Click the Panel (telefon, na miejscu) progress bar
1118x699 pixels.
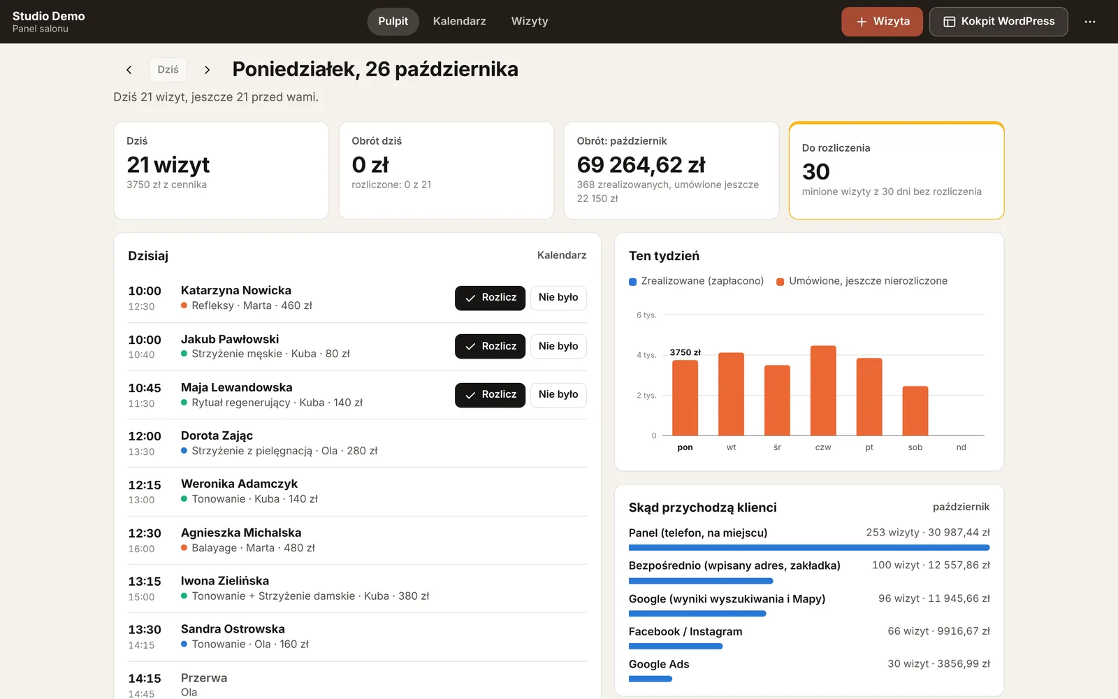[x=809, y=547]
